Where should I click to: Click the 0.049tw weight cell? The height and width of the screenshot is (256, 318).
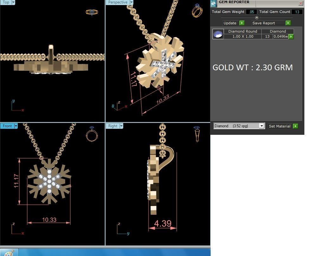pyautogui.click(x=281, y=36)
